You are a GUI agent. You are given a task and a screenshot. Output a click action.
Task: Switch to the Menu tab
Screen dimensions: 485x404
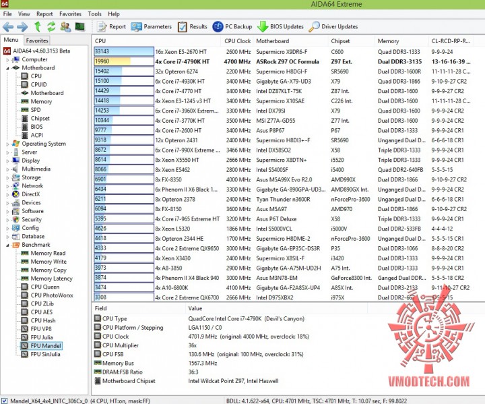tap(11, 40)
